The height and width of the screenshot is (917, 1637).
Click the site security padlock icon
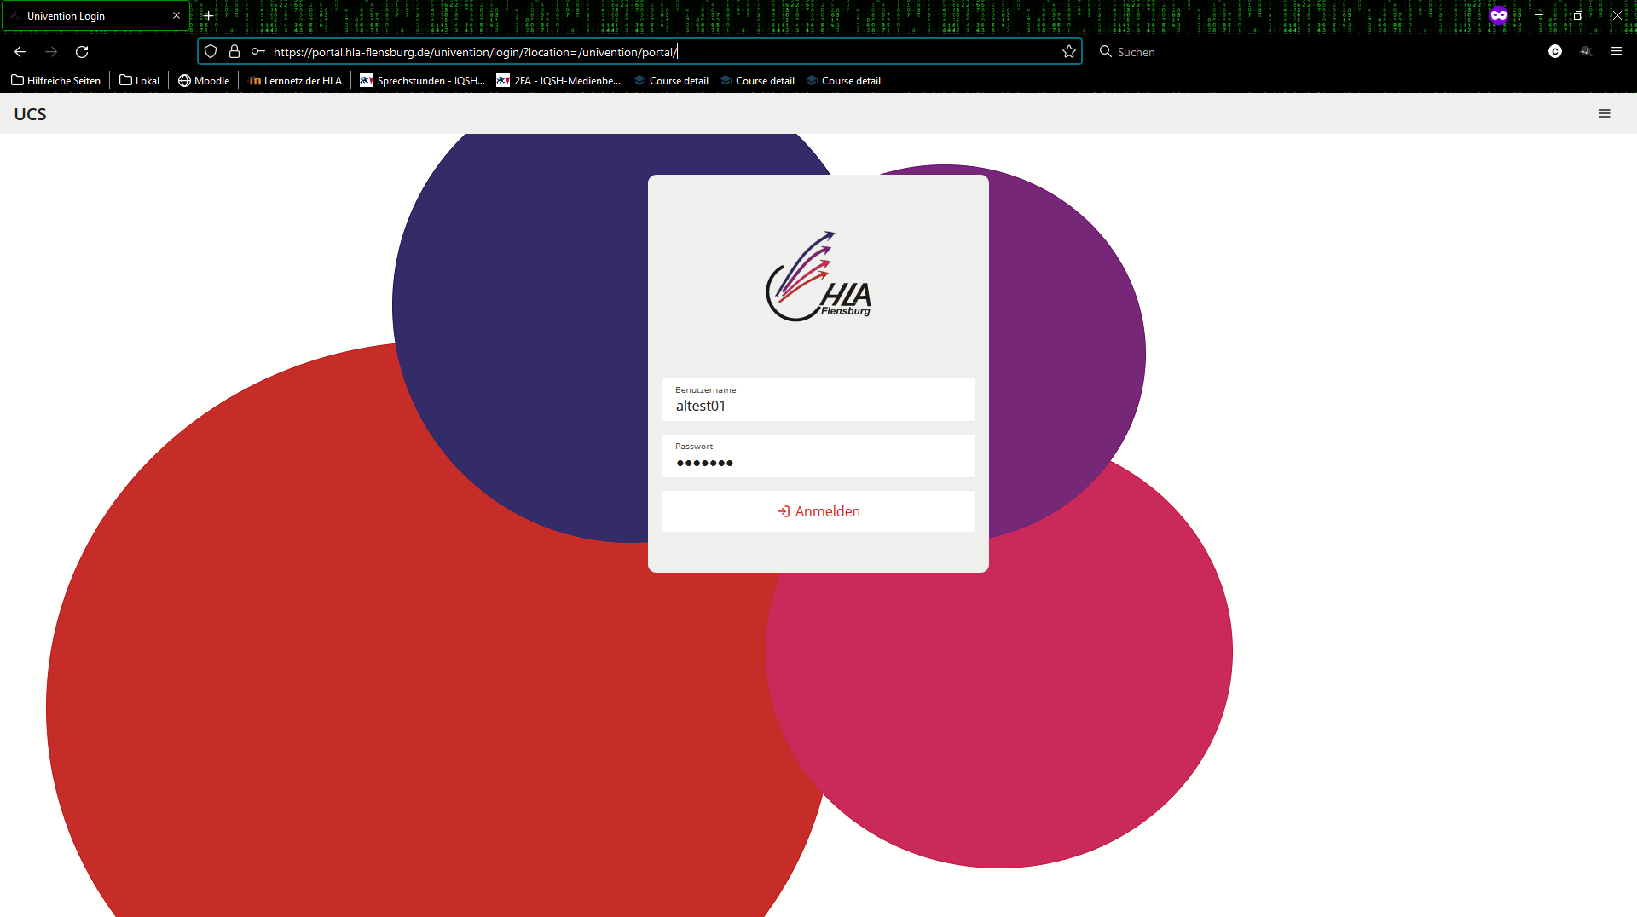(x=234, y=52)
